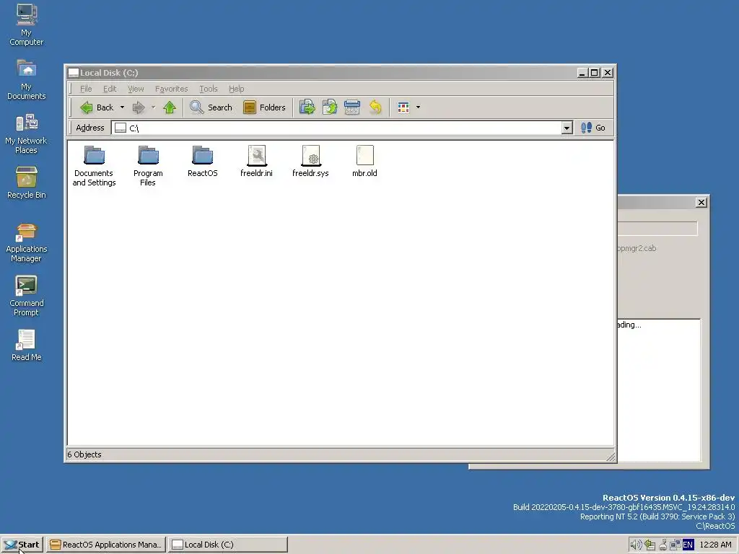The image size is (739, 554).
Task: Open the Tools menu
Action: [209, 89]
